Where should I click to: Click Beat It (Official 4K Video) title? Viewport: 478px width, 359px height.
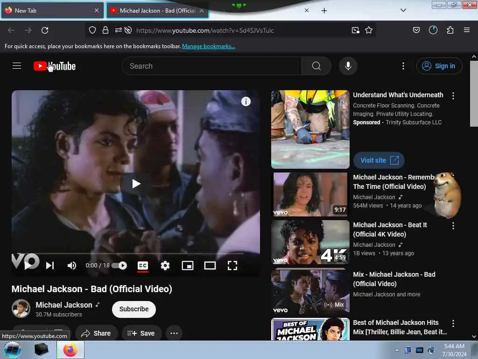(390, 230)
